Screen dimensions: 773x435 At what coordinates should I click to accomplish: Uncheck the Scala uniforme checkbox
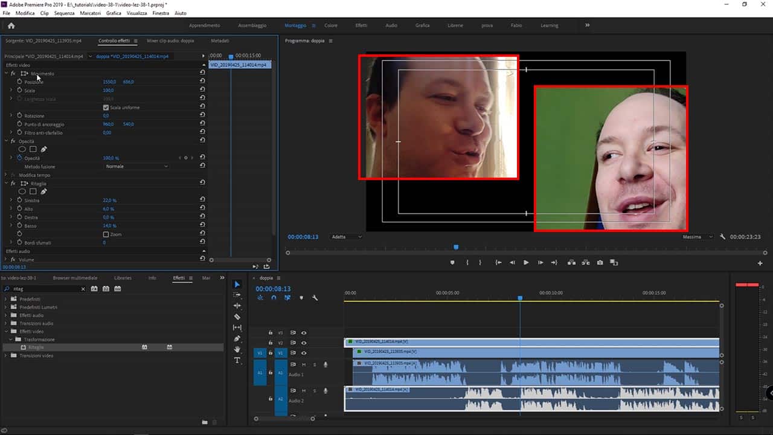point(106,108)
